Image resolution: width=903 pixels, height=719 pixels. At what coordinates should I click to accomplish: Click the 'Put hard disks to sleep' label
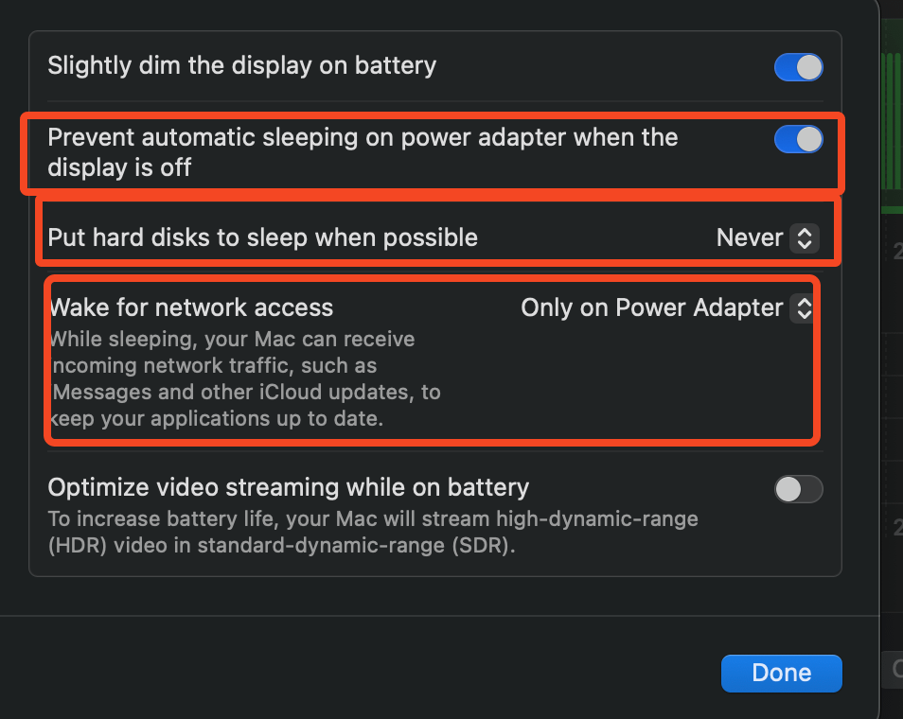click(x=260, y=237)
